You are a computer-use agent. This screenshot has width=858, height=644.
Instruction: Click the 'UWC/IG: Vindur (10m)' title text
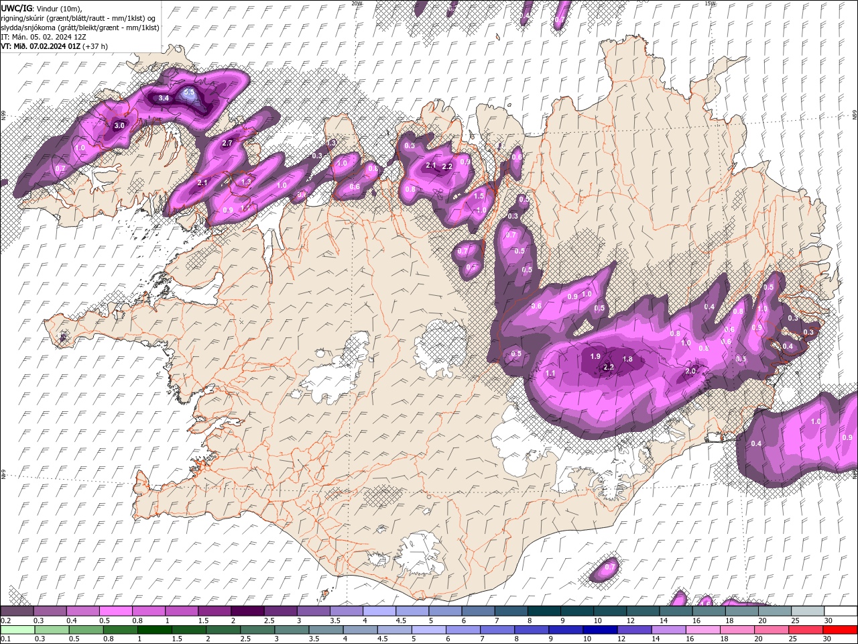(x=41, y=8)
